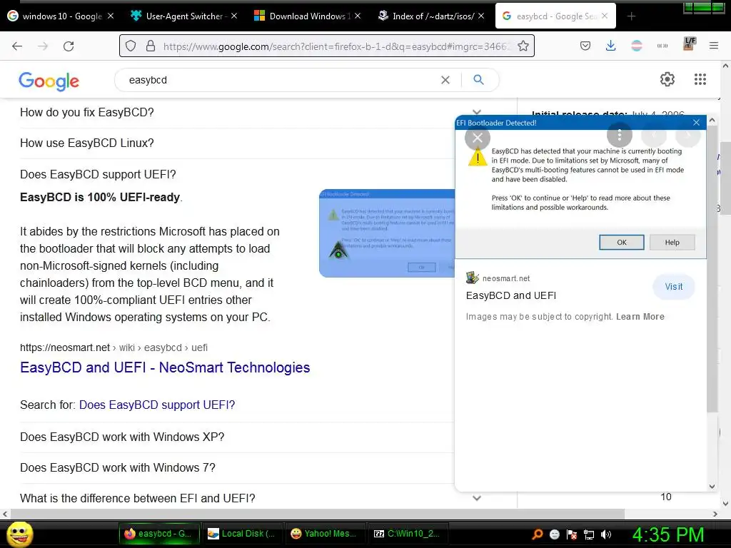Click the Visit button in image preview

674,287
